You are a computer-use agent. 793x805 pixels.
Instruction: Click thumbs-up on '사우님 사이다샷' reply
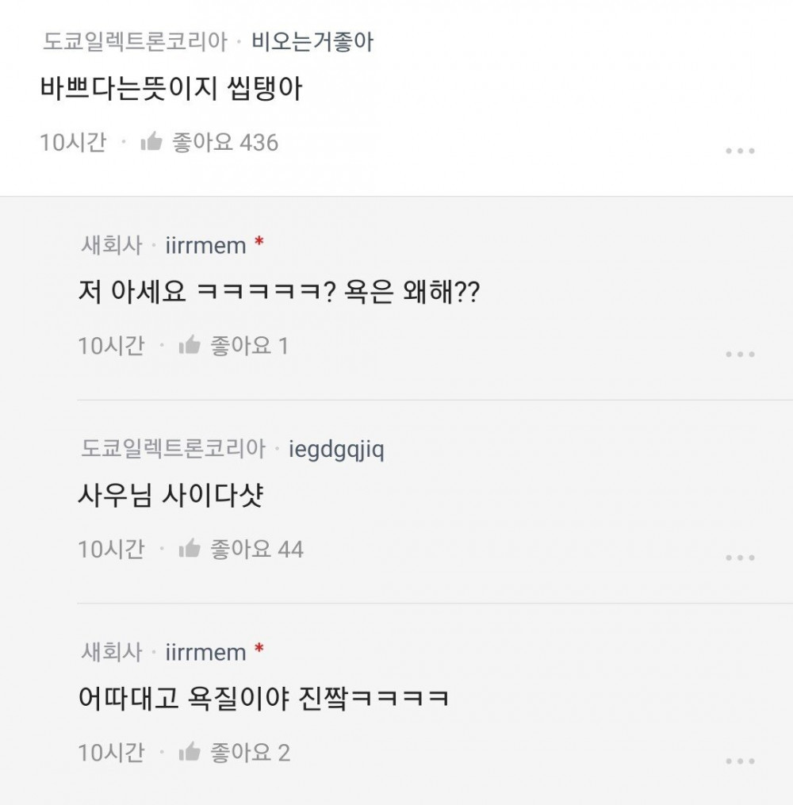189,549
